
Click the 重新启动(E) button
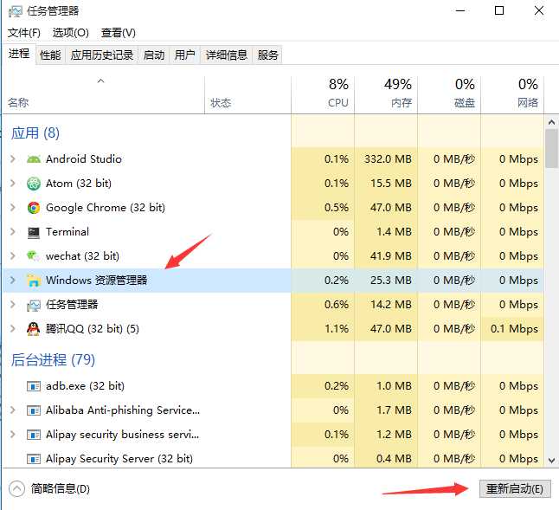[515, 488]
